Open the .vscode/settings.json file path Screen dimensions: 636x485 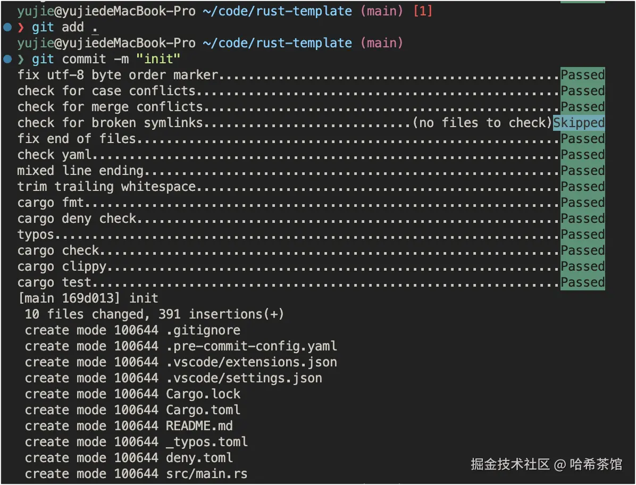click(x=244, y=378)
